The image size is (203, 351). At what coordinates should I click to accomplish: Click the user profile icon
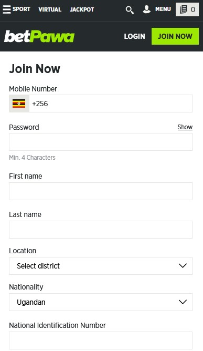(x=147, y=9)
